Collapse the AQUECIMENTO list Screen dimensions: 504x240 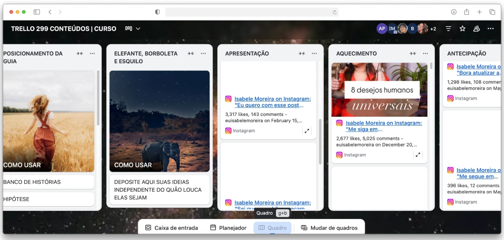pyautogui.click(x=413, y=54)
